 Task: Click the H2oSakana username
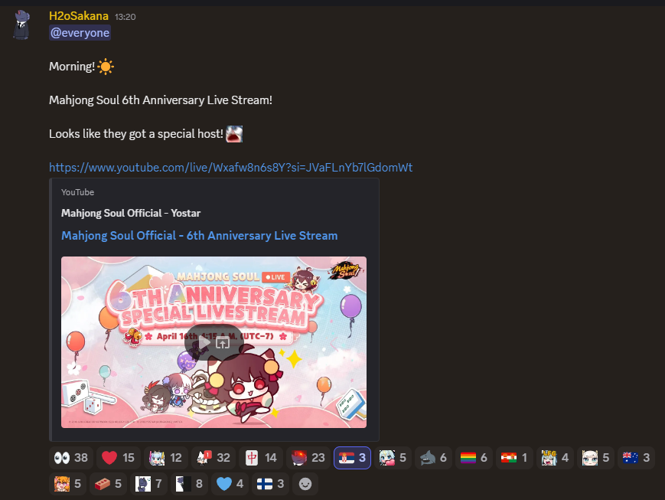(x=79, y=16)
